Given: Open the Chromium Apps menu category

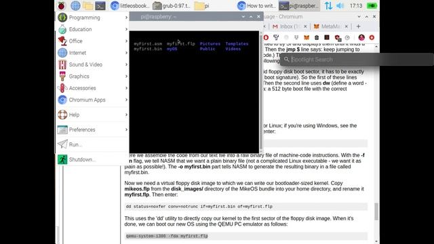Looking at the screenshot, I should click(92, 100).
